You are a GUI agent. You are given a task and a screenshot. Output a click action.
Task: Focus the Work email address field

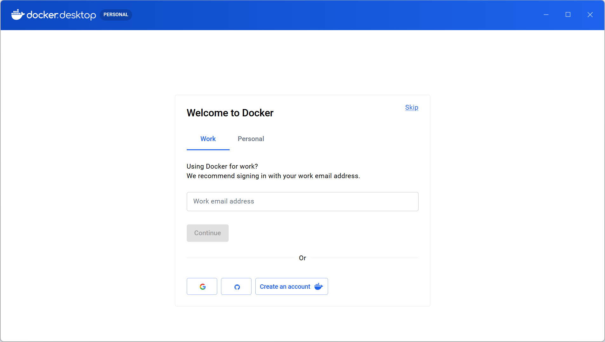click(303, 202)
